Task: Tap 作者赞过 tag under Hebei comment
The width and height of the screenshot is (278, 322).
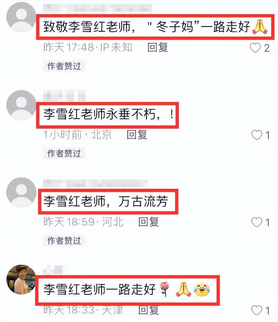Action: pos(64,241)
